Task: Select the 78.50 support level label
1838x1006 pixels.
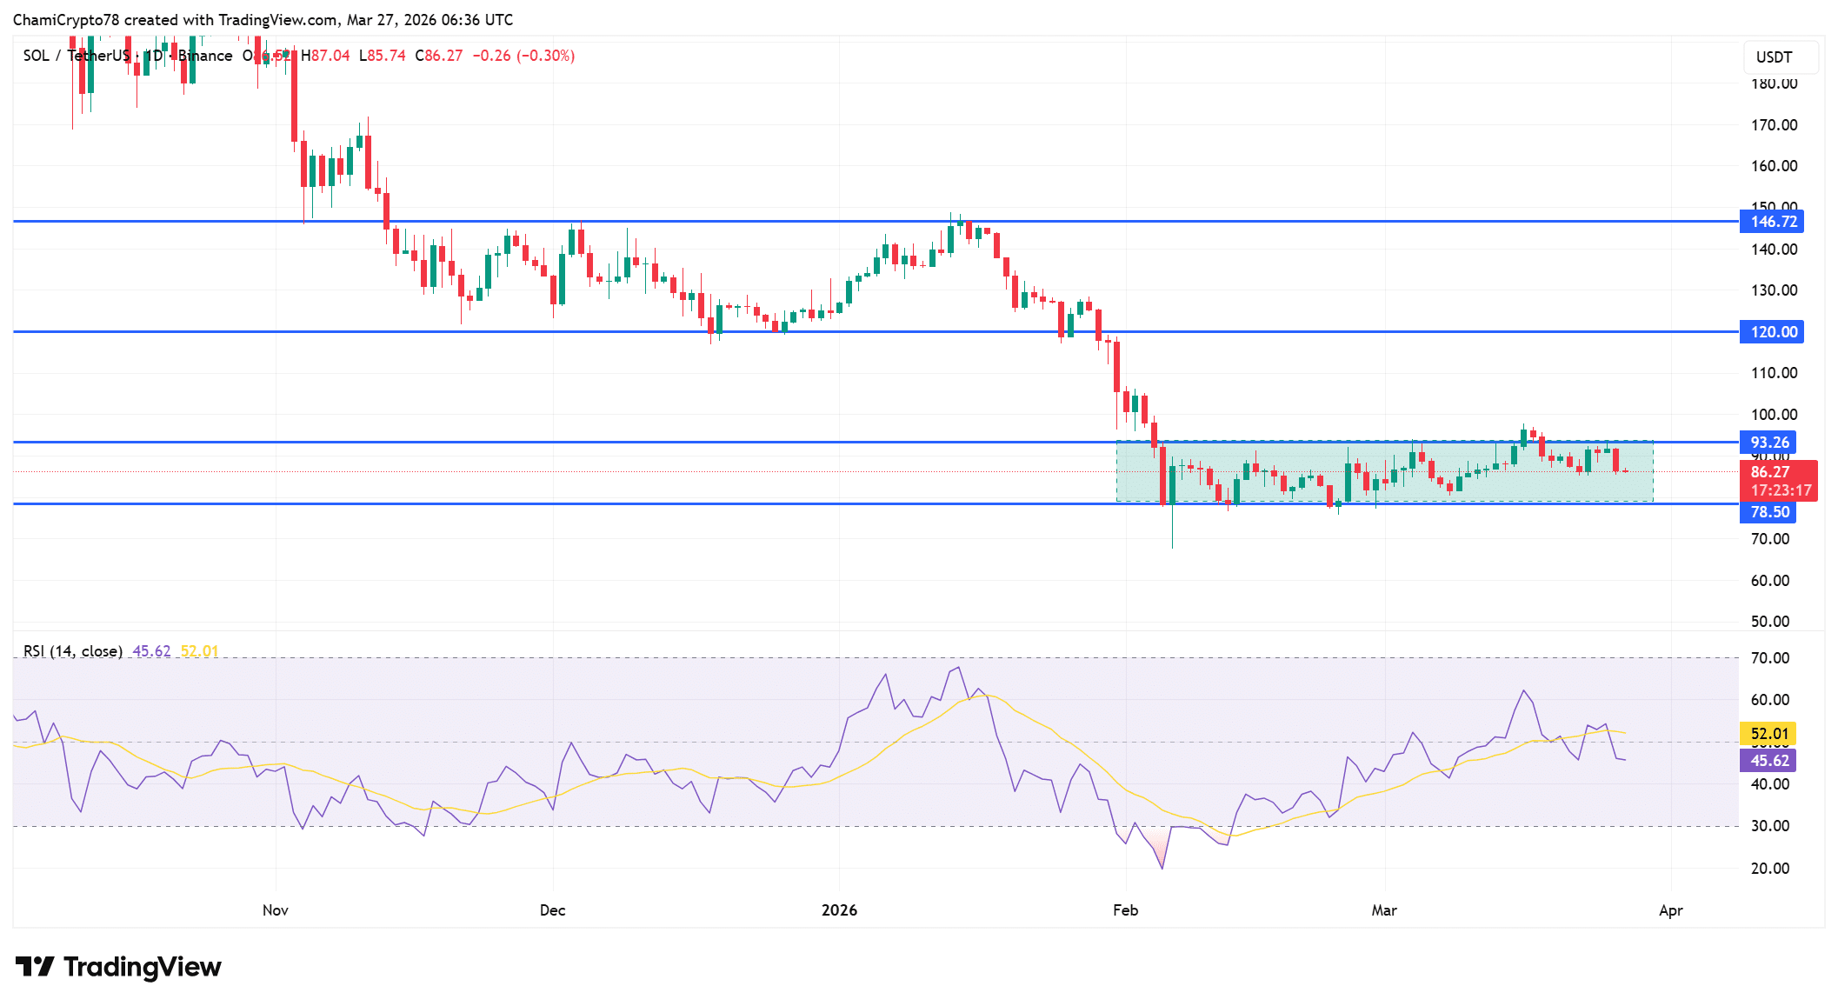Action: tap(1768, 512)
